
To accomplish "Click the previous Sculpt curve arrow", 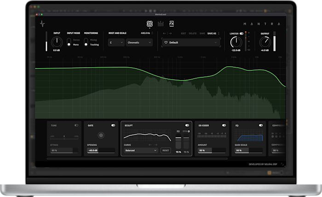I will coord(150,145).
